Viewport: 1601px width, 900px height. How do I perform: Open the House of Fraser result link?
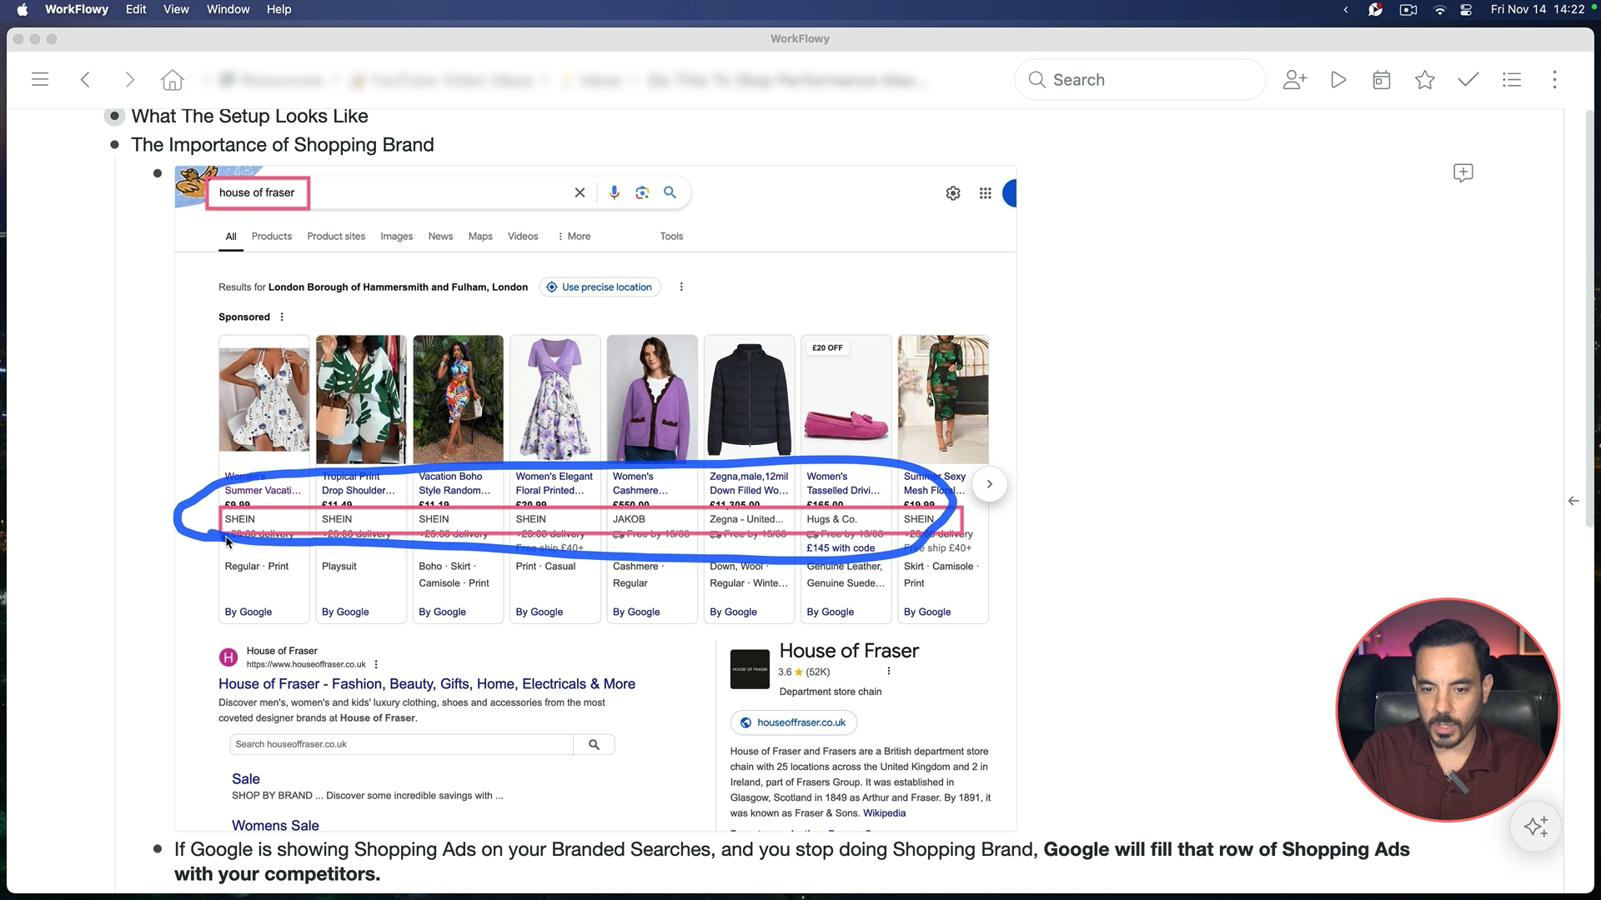(x=427, y=683)
